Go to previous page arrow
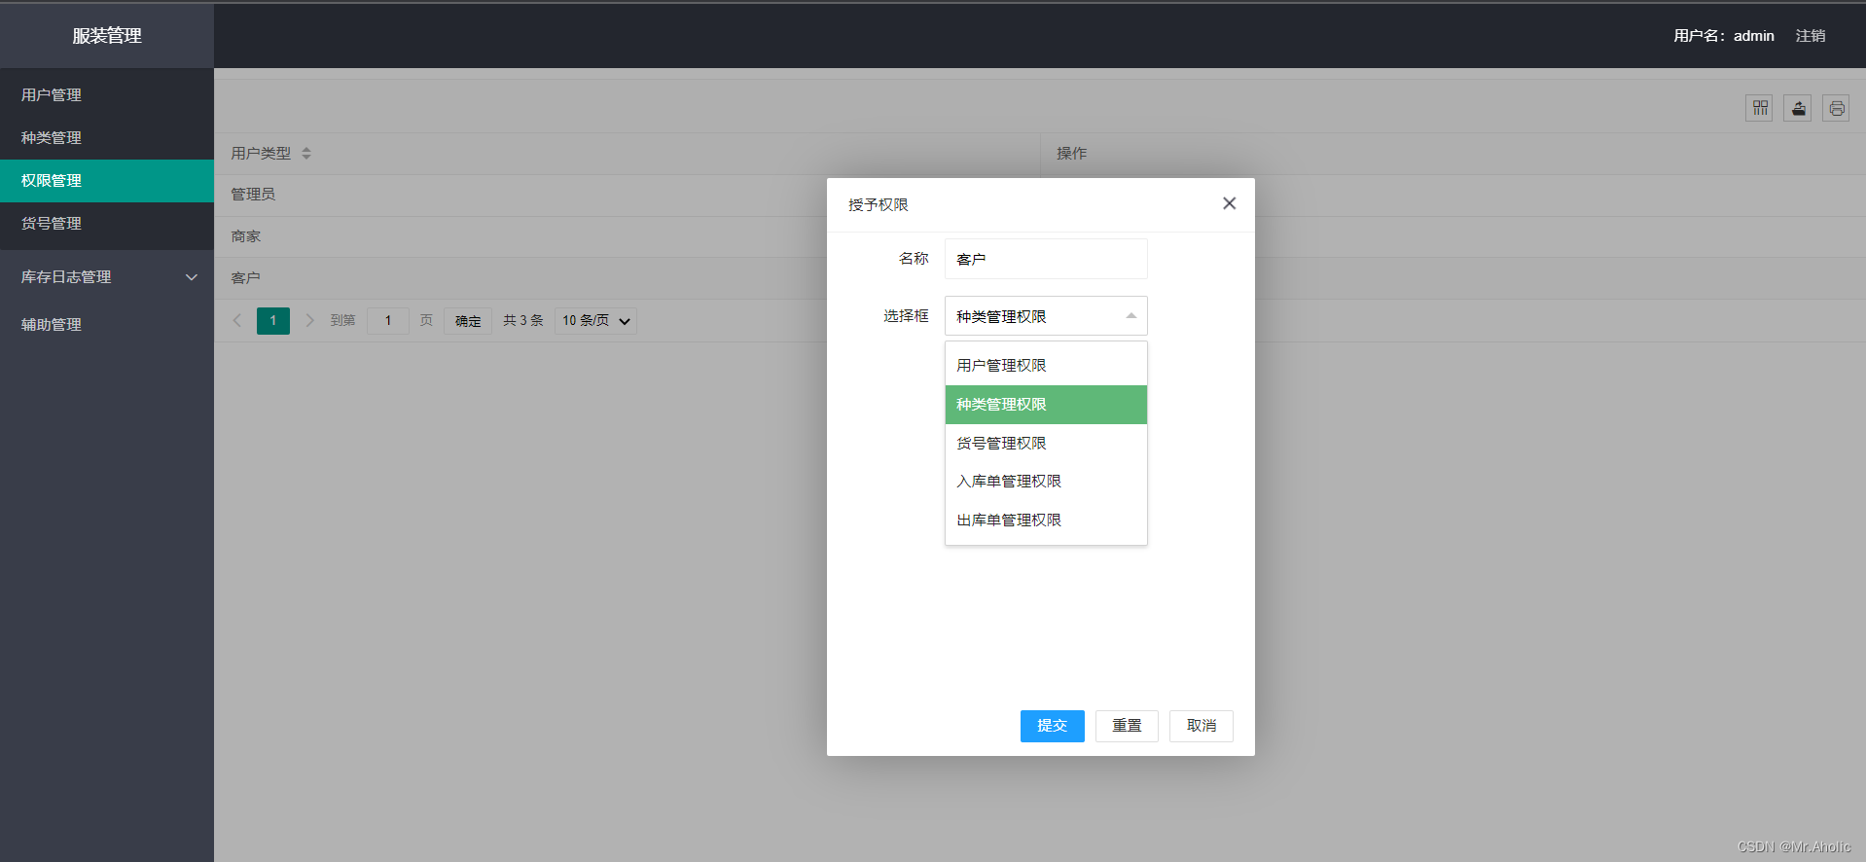Image resolution: width=1866 pixels, height=862 pixels. coord(236,320)
